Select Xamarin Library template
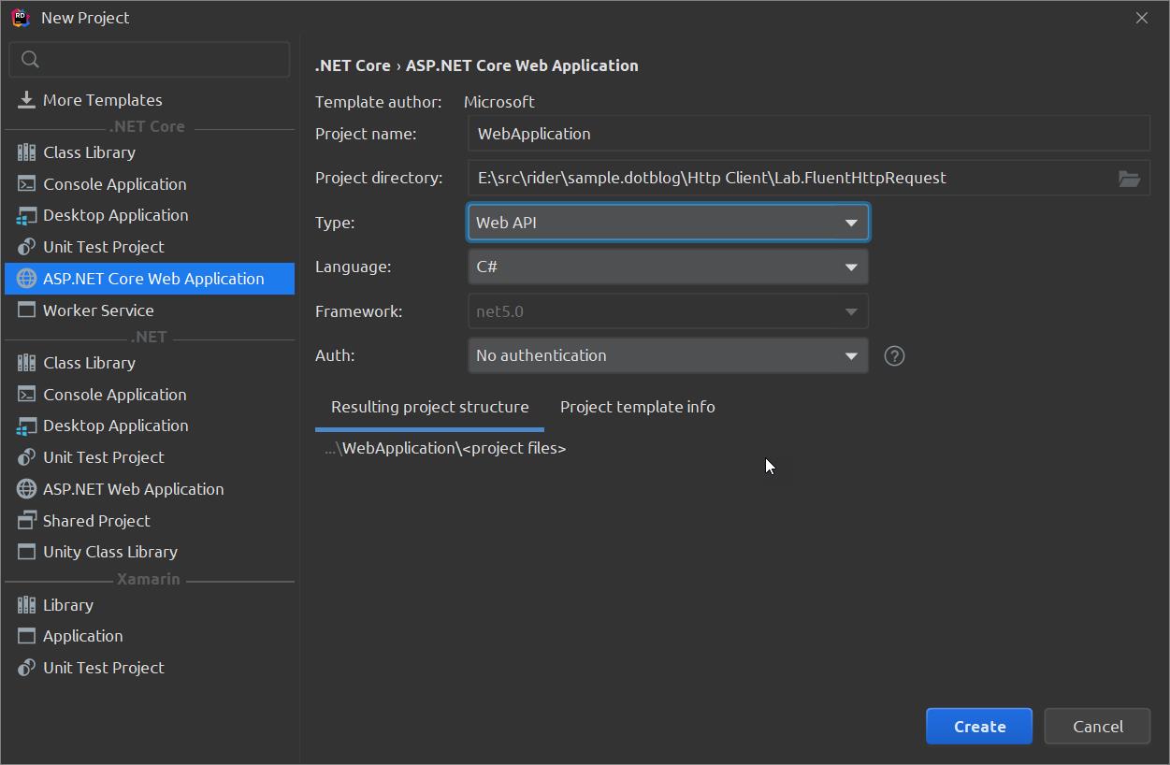1170x765 pixels. (x=150, y=605)
